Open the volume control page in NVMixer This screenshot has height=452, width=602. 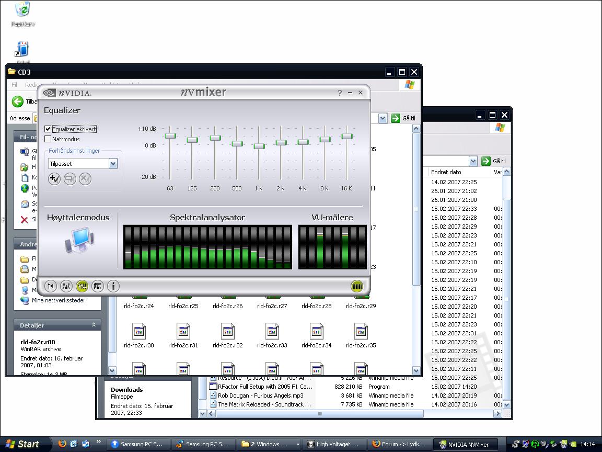pyautogui.click(x=51, y=286)
